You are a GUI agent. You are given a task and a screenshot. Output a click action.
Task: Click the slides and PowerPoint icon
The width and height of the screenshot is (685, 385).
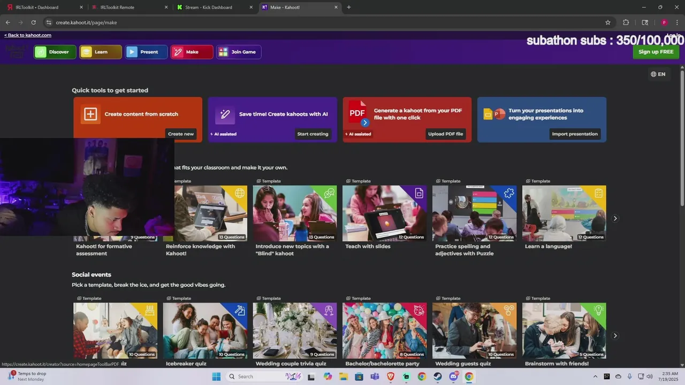point(494,114)
